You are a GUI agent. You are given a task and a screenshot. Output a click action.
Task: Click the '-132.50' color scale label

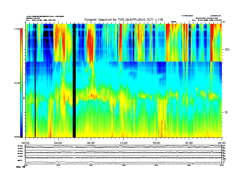17,83
